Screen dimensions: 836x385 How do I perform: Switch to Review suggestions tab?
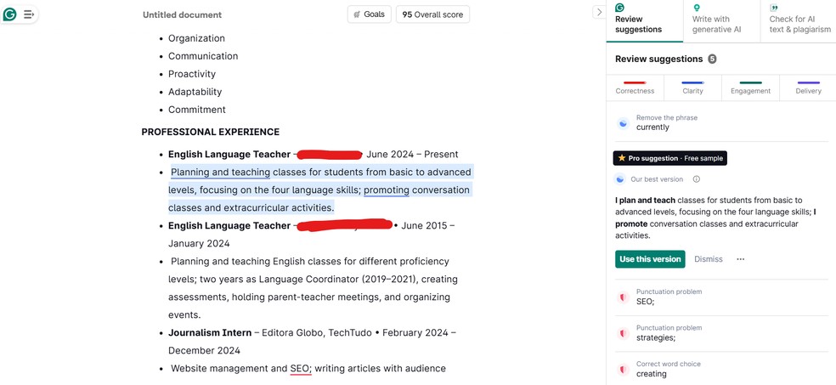644,20
